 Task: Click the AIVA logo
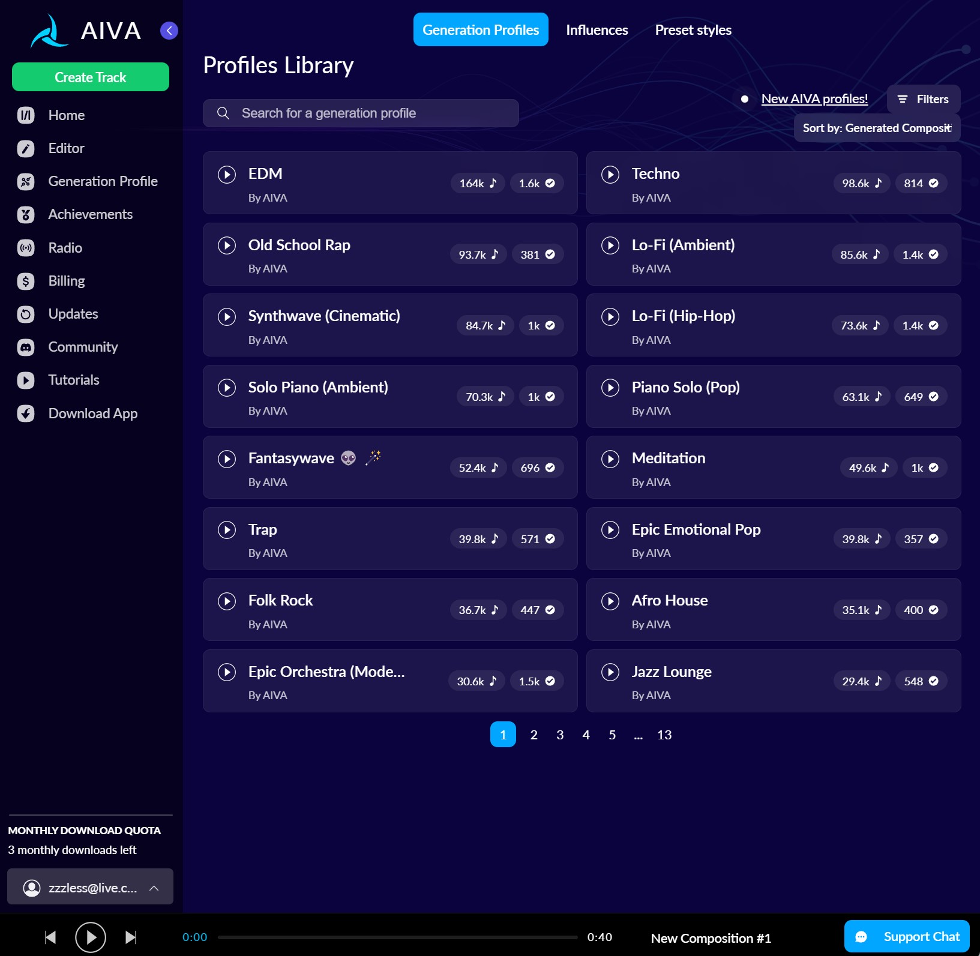[x=86, y=31]
